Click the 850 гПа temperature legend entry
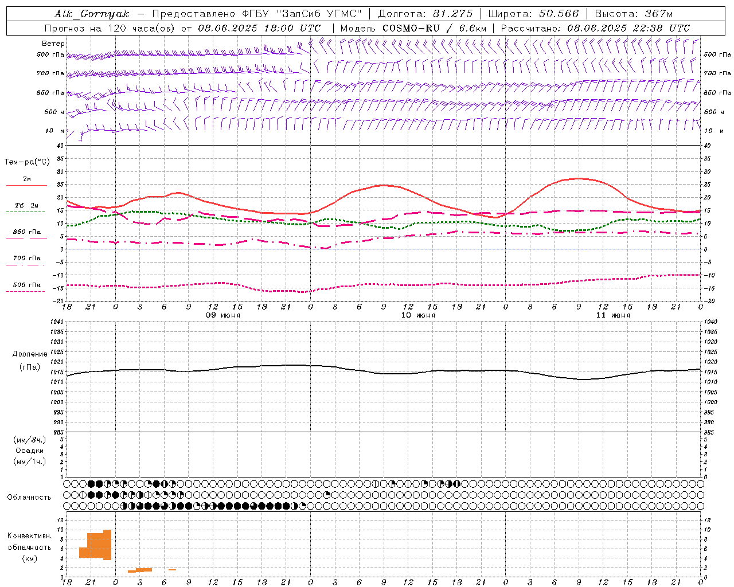Viewport: 734px width, 587px height. (x=26, y=232)
